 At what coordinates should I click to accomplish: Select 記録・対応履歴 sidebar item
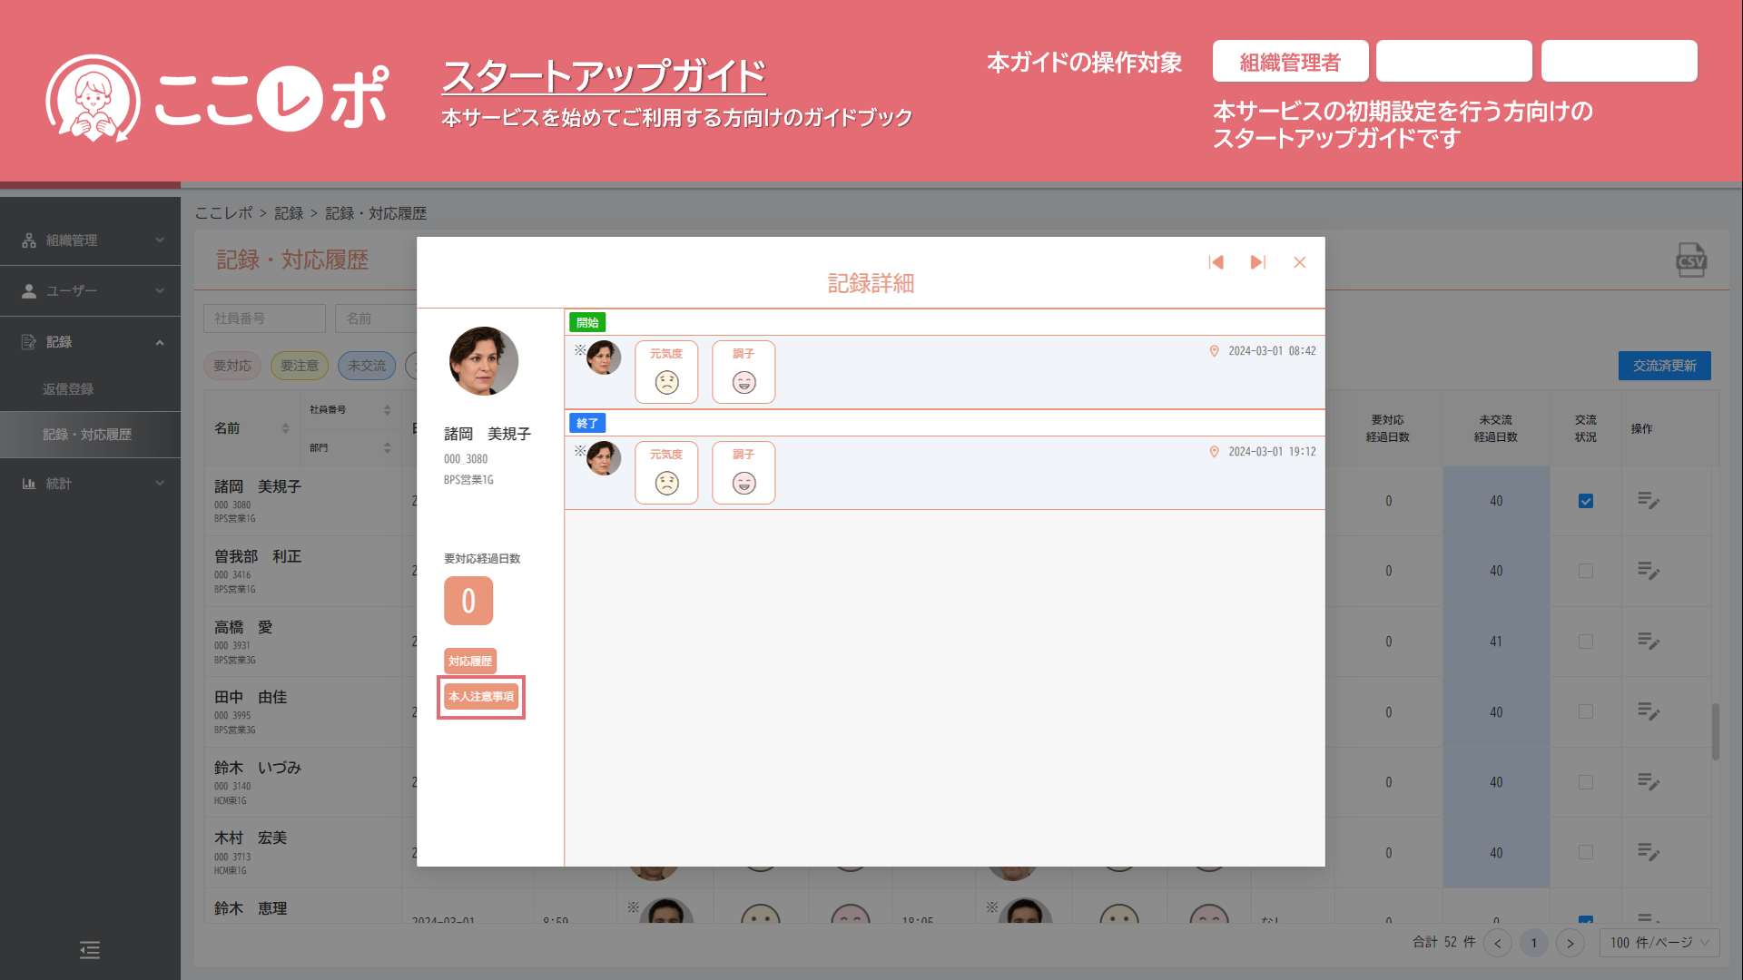coord(87,435)
